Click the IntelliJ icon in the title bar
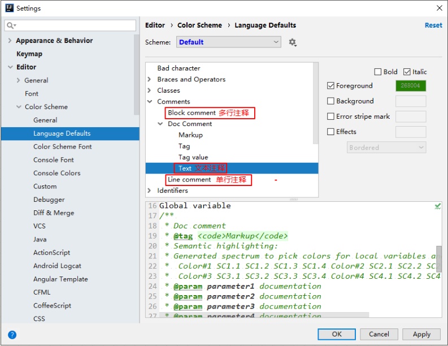The image size is (448, 346). (8, 8)
